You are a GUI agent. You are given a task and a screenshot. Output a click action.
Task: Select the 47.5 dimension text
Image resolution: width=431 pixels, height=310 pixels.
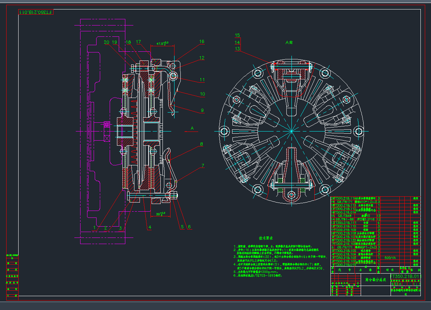(162, 43)
